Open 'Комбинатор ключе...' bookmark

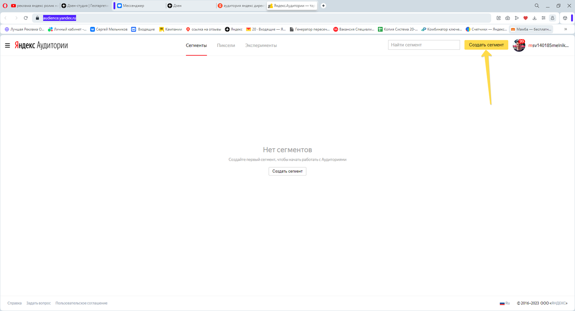click(441, 29)
